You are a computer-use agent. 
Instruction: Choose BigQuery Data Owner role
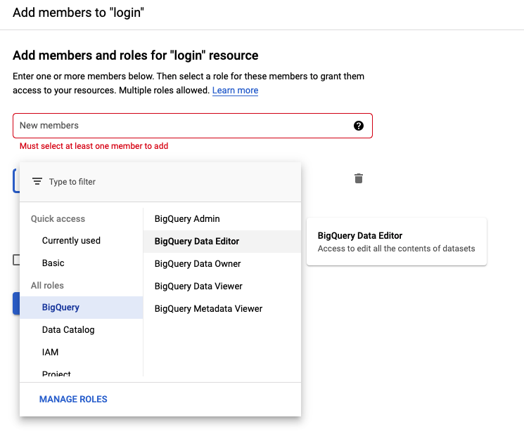[222, 263]
